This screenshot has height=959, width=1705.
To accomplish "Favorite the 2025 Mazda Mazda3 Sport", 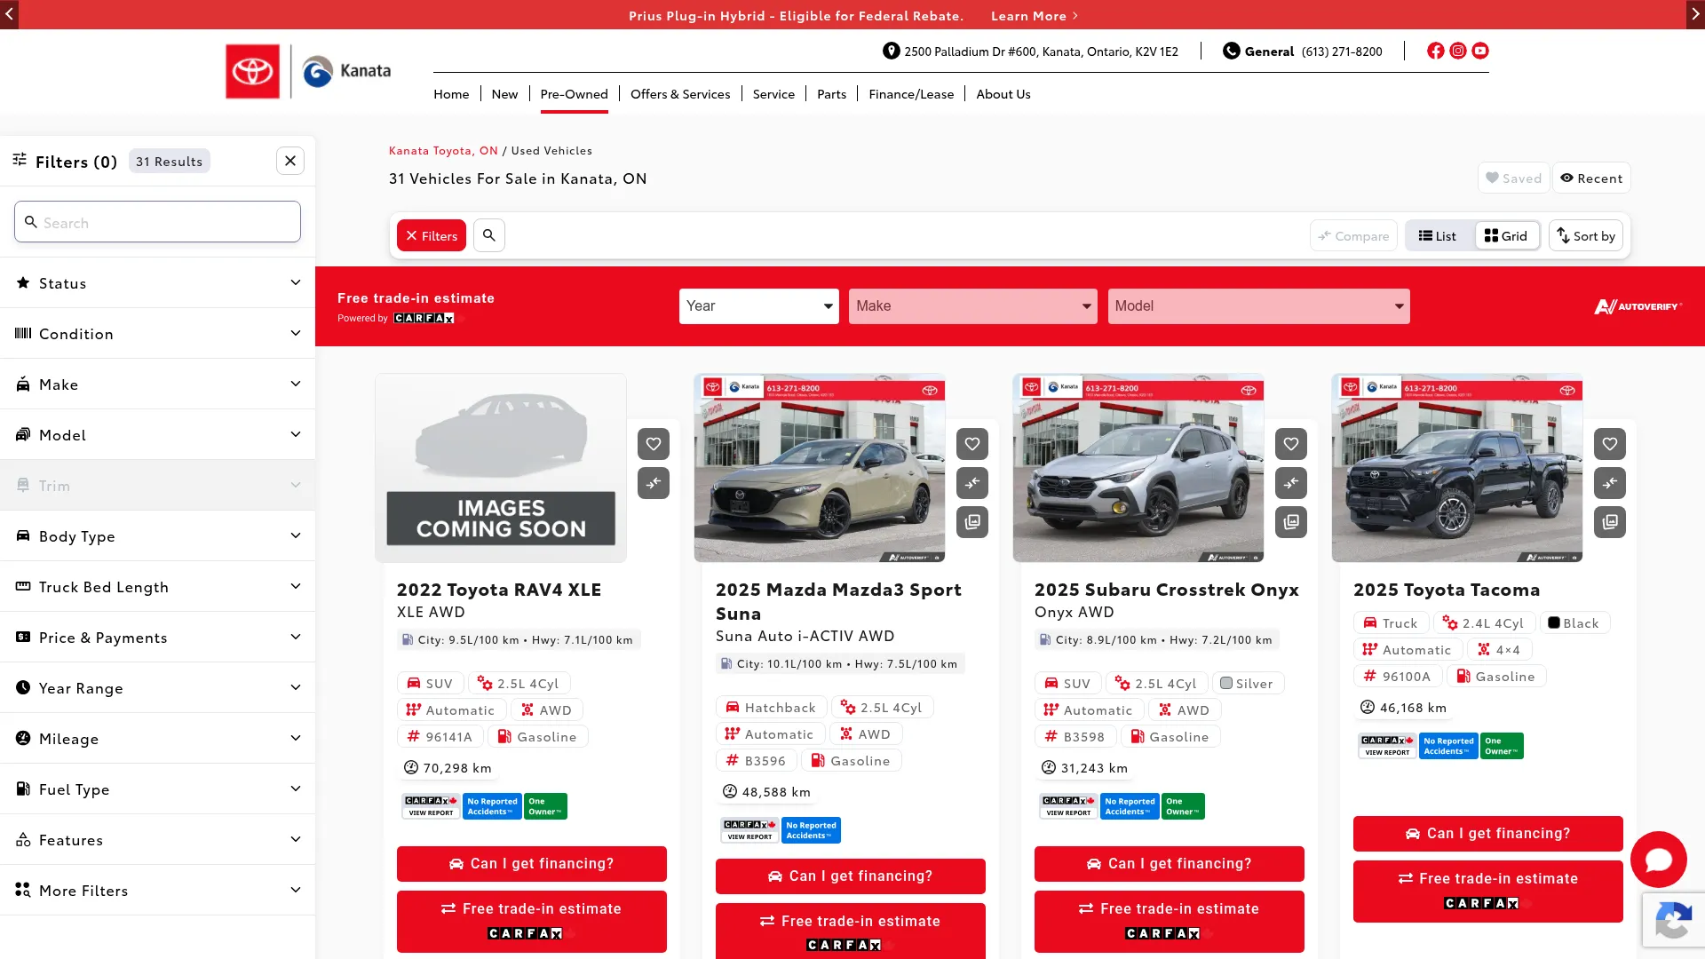I will click(972, 444).
